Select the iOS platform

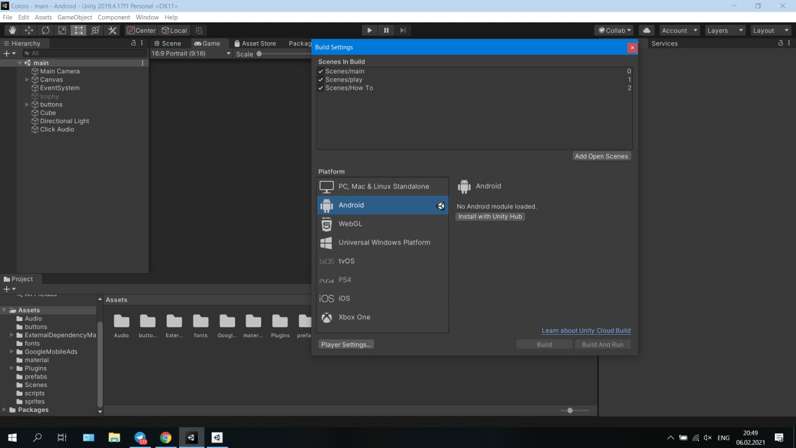click(382, 299)
